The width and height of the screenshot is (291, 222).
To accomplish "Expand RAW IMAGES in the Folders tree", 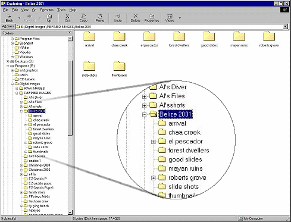I will 17,88.
